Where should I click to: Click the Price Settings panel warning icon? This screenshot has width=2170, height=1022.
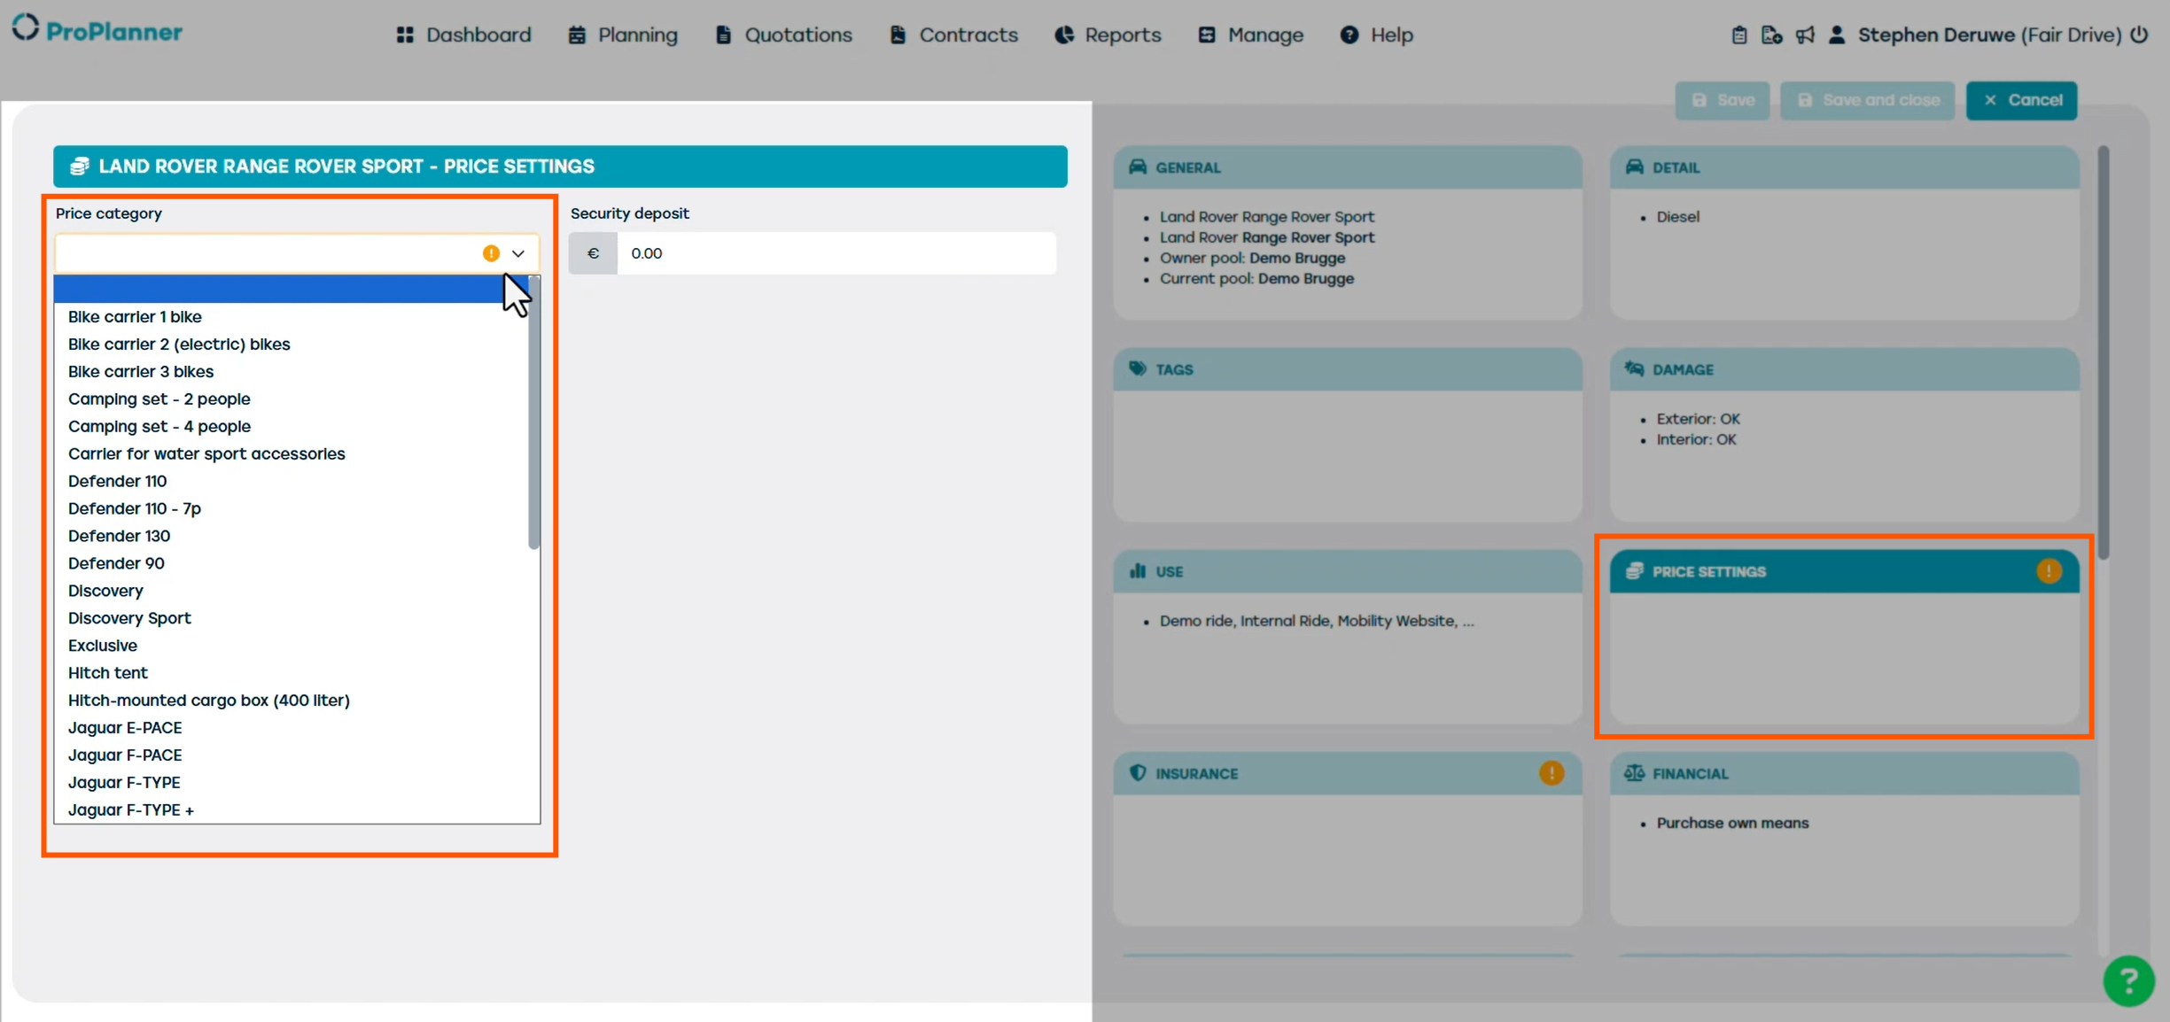[2048, 571]
